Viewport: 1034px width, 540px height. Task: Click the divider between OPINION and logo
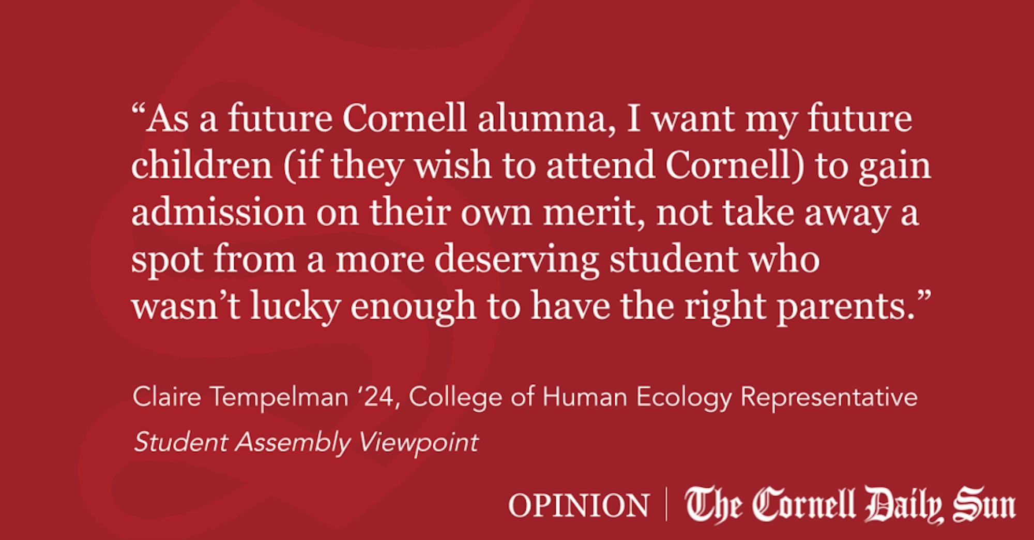coord(666,504)
